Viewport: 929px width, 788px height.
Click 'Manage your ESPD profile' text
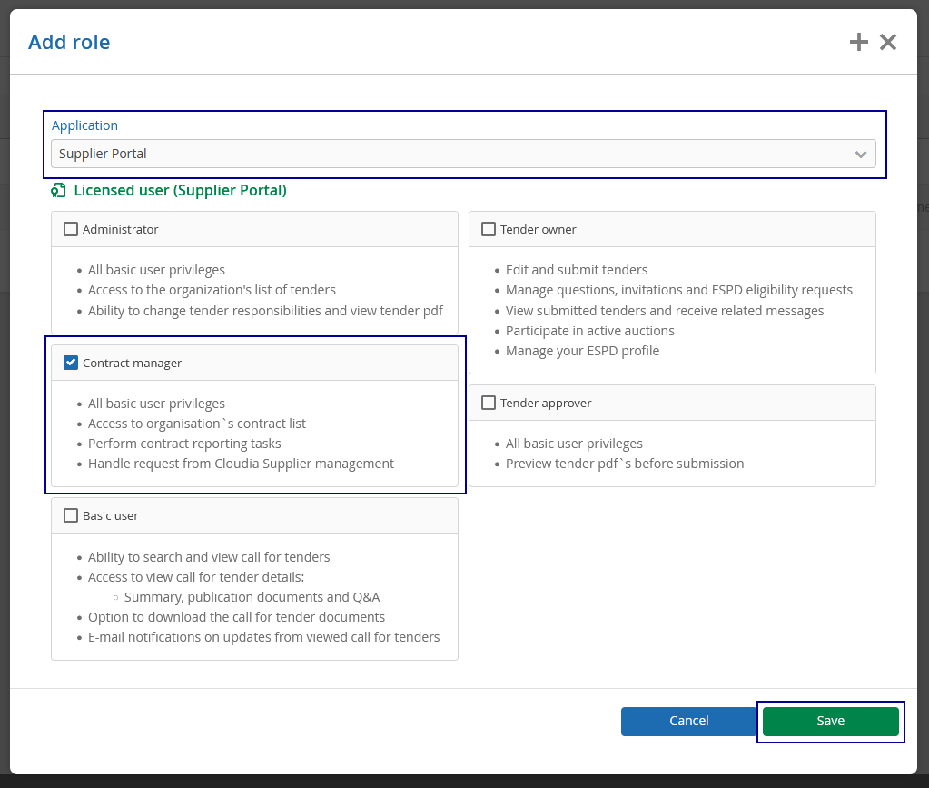(x=582, y=351)
